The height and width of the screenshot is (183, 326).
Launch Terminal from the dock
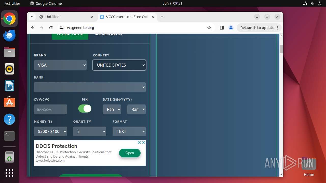click(9, 136)
